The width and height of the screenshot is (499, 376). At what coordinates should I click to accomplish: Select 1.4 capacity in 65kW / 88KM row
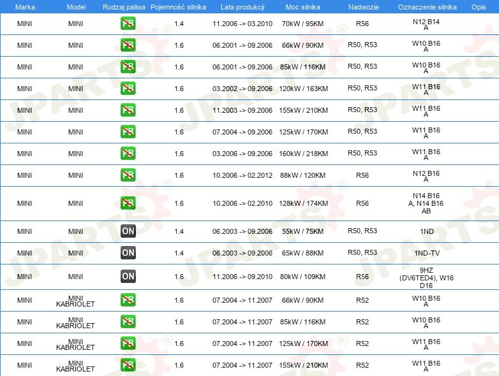179,253
